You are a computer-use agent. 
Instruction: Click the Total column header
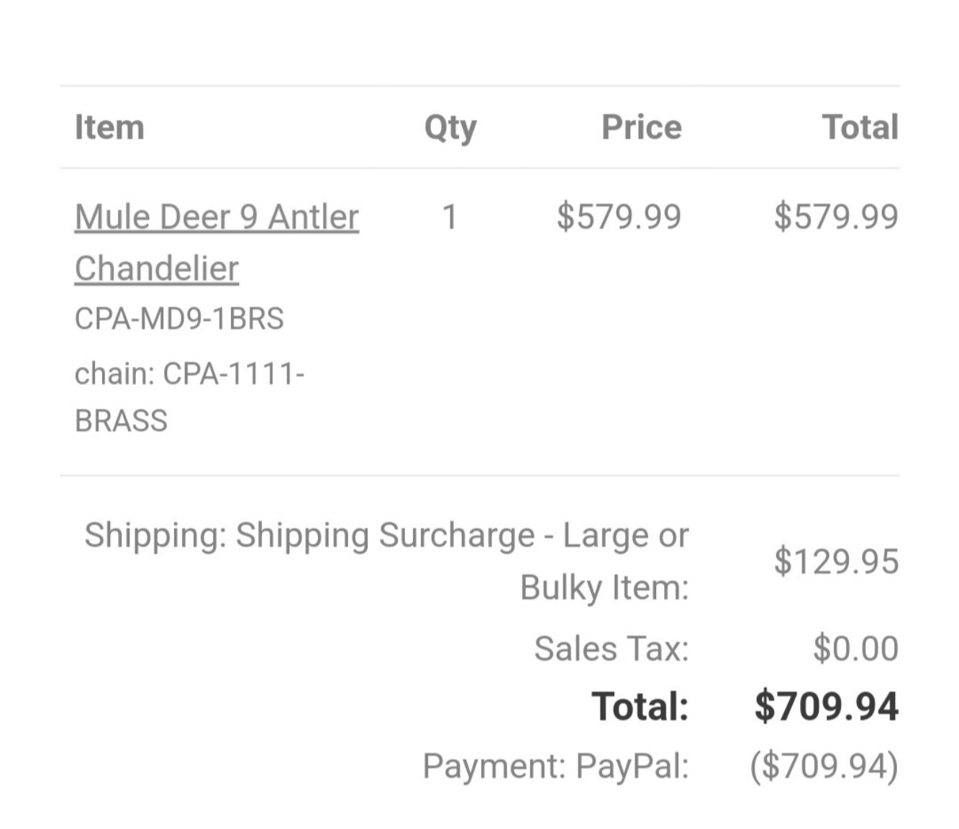(860, 127)
